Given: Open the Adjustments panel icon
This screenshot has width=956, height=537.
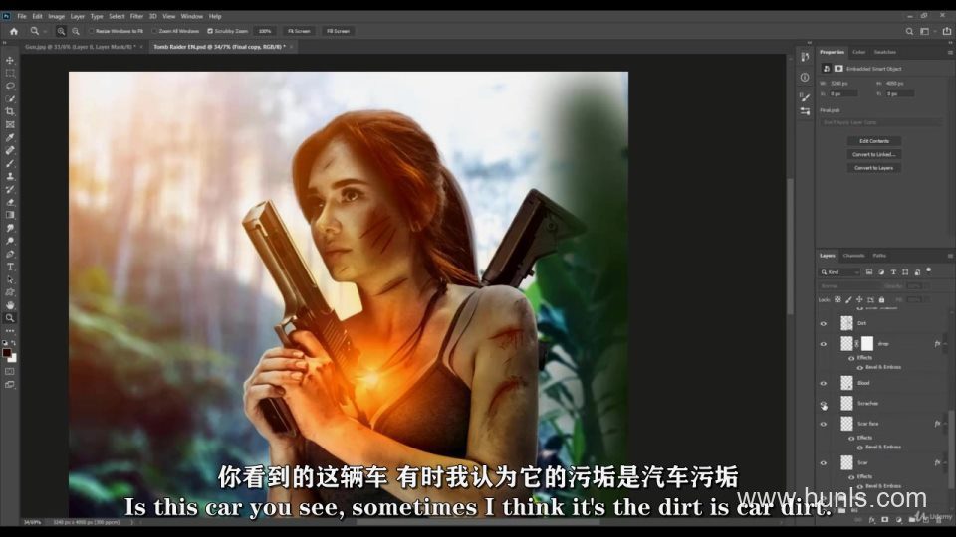Looking at the screenshot, I should [805, 111].
